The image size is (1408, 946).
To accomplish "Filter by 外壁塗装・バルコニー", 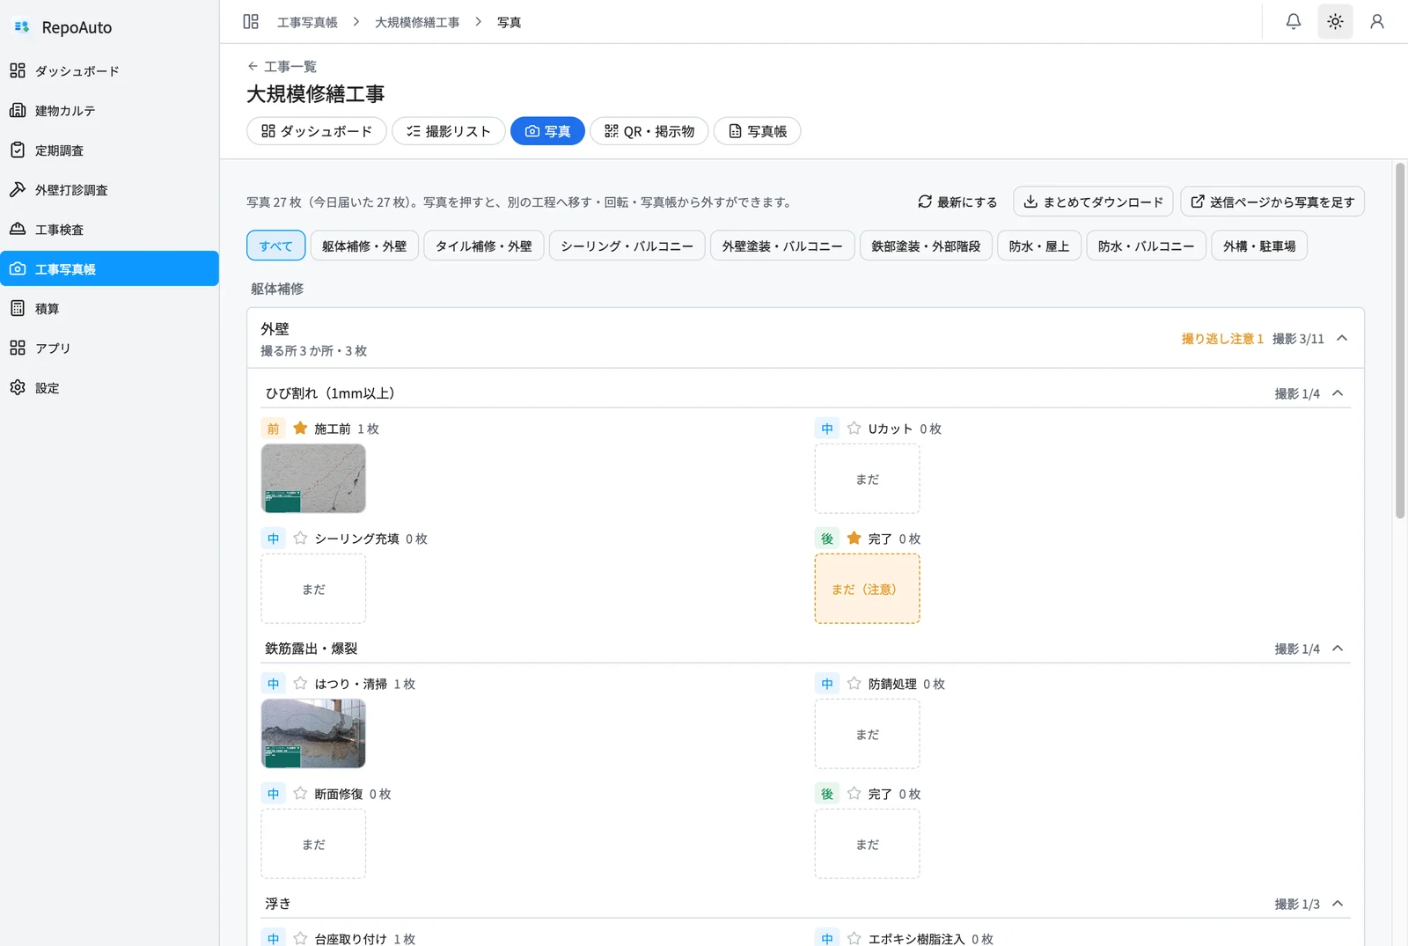I will 782,246.
